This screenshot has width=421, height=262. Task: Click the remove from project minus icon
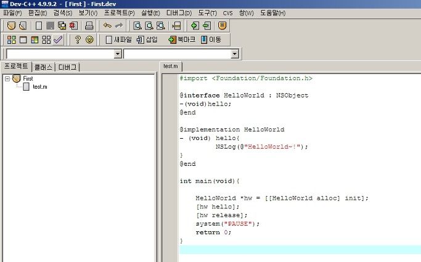(206, 25)
